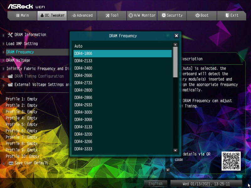
Task: Select Profile 10: Empty
Action: [x=22, y=156]
